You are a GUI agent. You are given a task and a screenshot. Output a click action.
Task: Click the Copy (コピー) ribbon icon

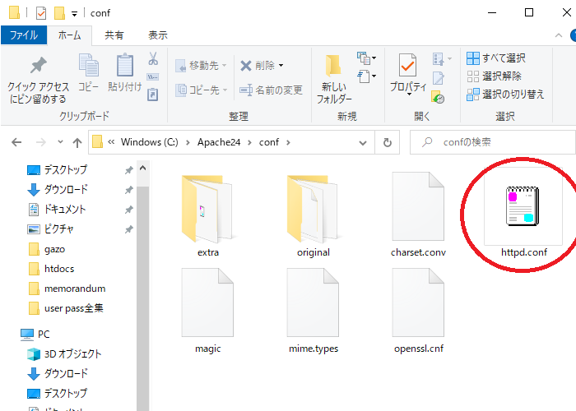(x=88, y=67)
